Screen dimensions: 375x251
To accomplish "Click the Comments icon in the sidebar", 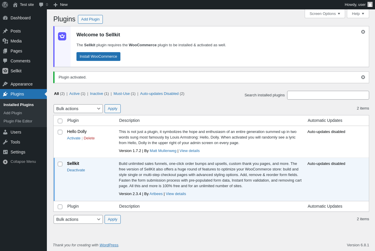I will [x=5, y=61].
